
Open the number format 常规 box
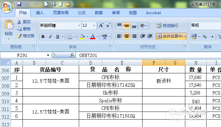pos(206,25)
